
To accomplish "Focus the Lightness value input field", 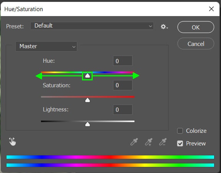I will pyautogui.click(x=123, y=109).
